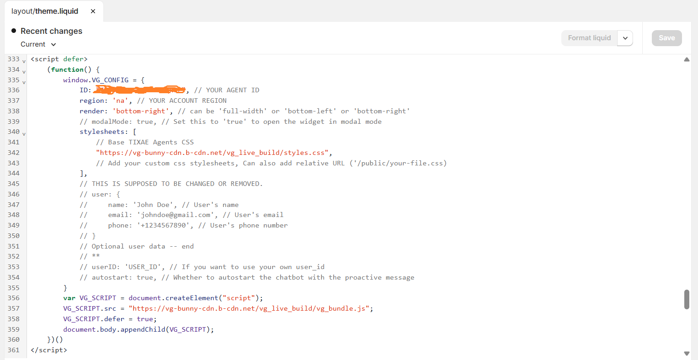Click the vertical scrollbar thumb
Viewport: 698px width, 360px height.
pos(687,299)
